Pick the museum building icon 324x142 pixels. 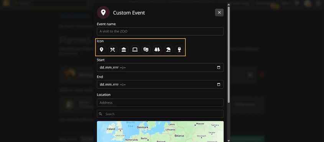click(124, 50)
